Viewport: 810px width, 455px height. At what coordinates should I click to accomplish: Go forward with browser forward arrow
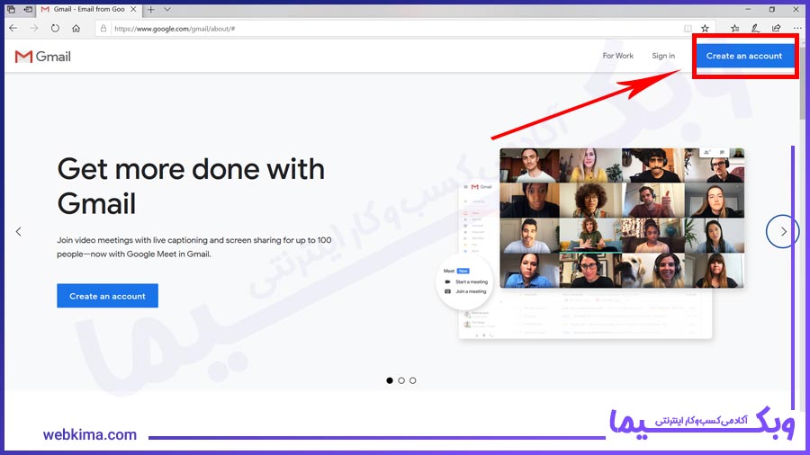coord(34,29)
